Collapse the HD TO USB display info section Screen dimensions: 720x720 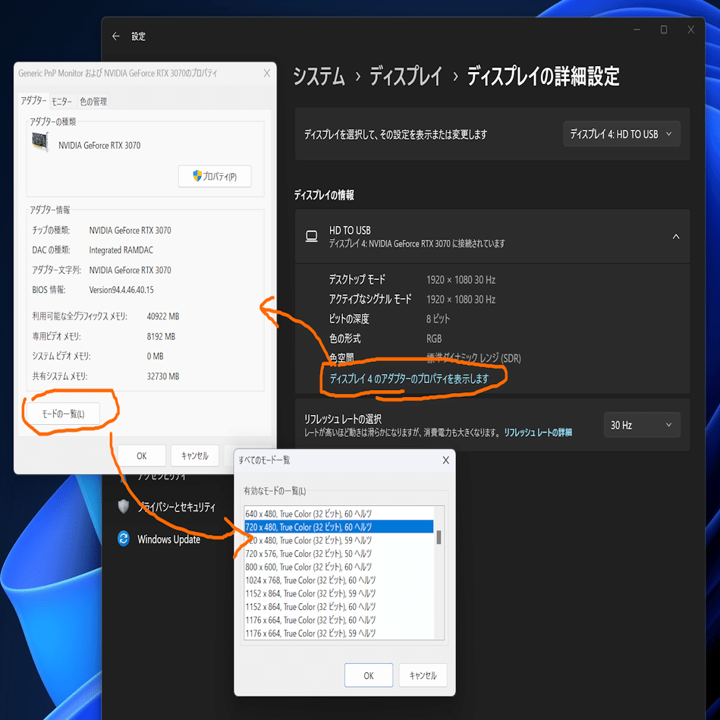coord(676,237)
